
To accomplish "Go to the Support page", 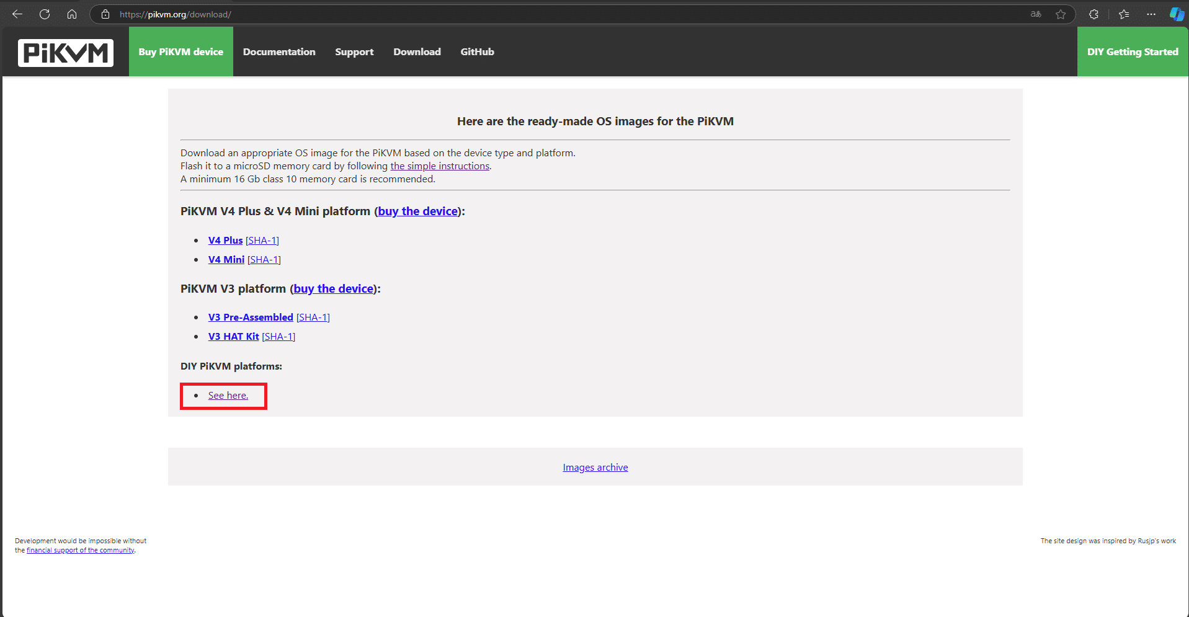I will [x=354, y=52].
